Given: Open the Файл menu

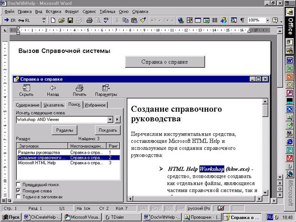Looking at the screenshot, I should (x=9, y=11).
